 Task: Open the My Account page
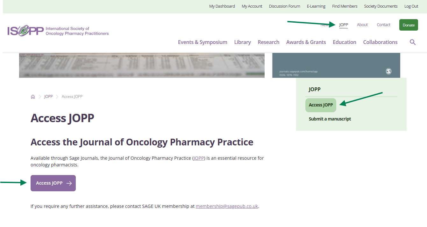(x=252, y=6)
